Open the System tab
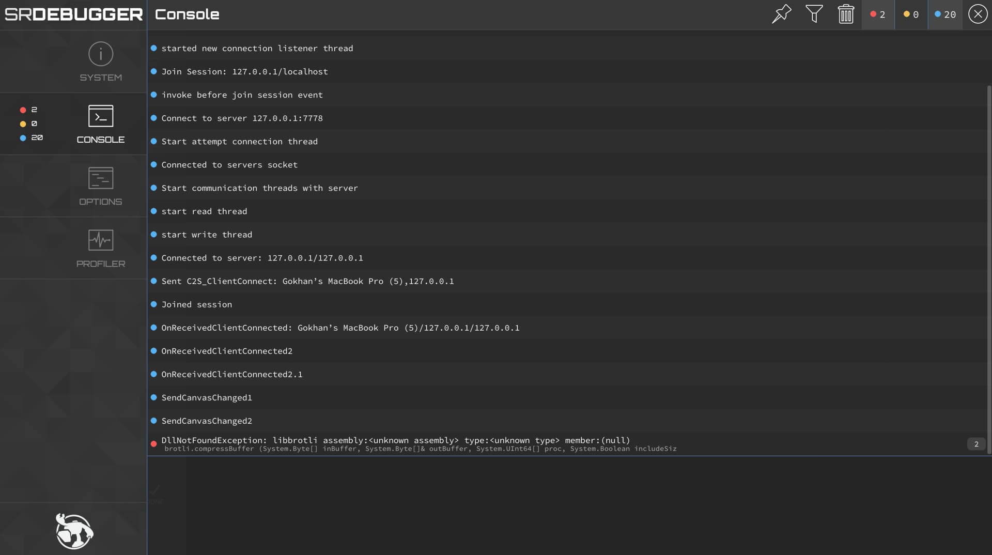The width and height of the screenshot is (992, 555). [x=101, y=61]
